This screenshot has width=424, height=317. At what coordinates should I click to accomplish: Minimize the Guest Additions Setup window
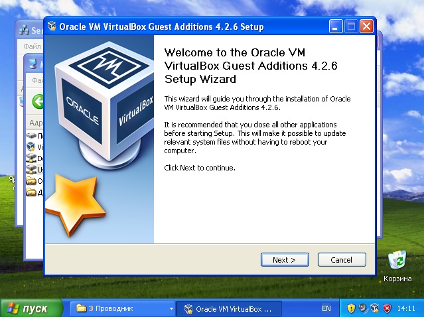pyautogui.click(x=336, y=27)
